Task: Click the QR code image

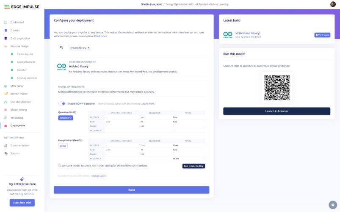Action: 276,88
